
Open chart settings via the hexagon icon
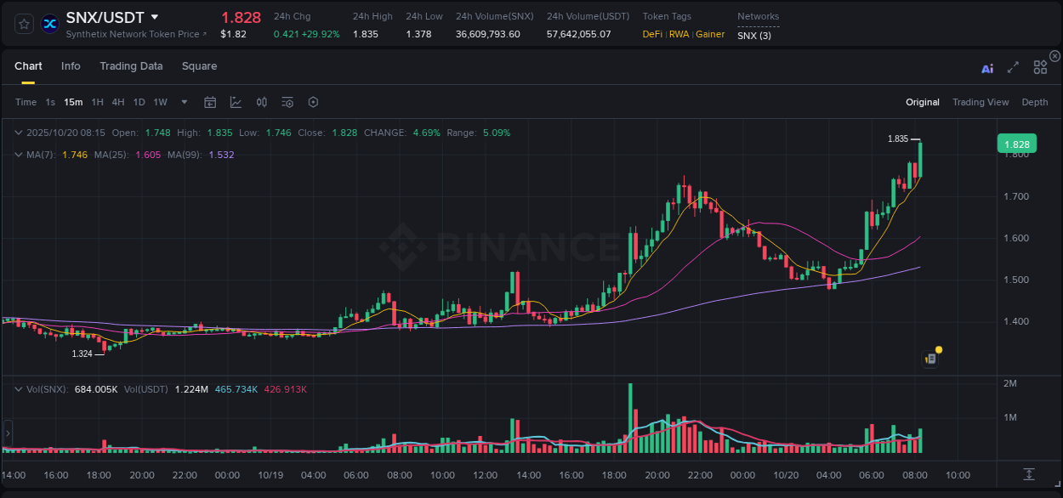coord(313,102)
